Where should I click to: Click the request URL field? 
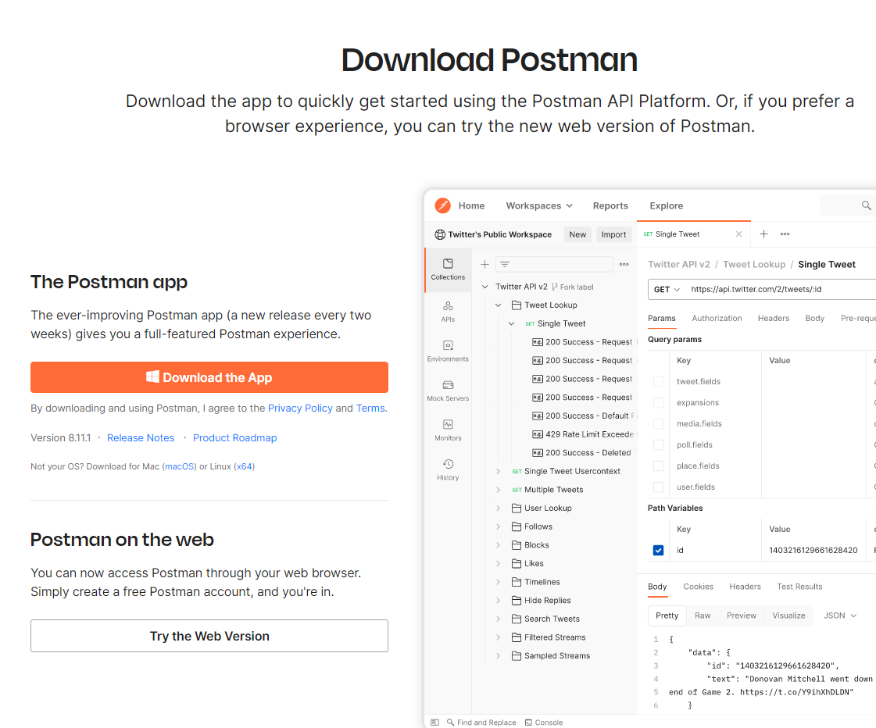(x=762, y=289)
